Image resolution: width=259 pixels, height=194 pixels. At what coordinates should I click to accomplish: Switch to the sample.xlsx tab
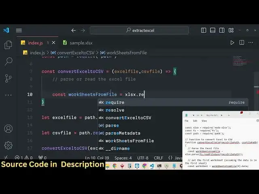point(78,43)
